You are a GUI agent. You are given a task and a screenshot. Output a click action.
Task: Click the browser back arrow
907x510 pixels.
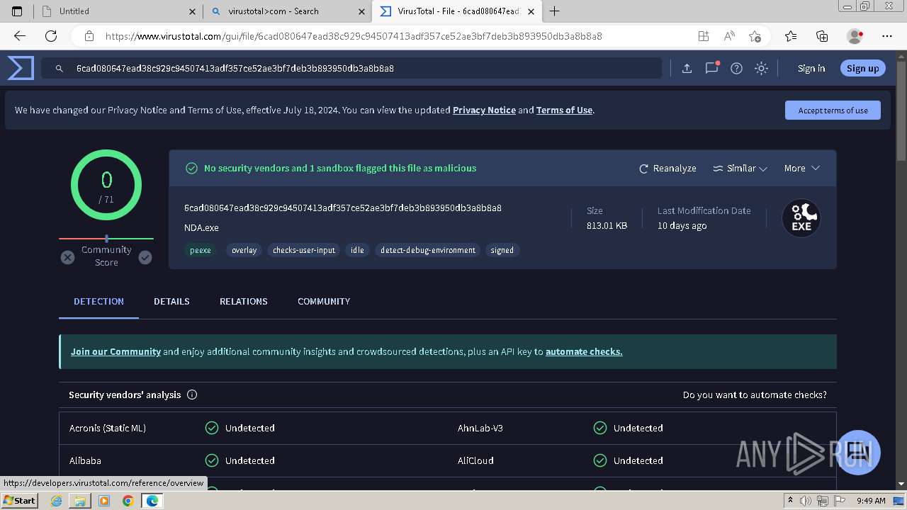(x=20, y=36)
